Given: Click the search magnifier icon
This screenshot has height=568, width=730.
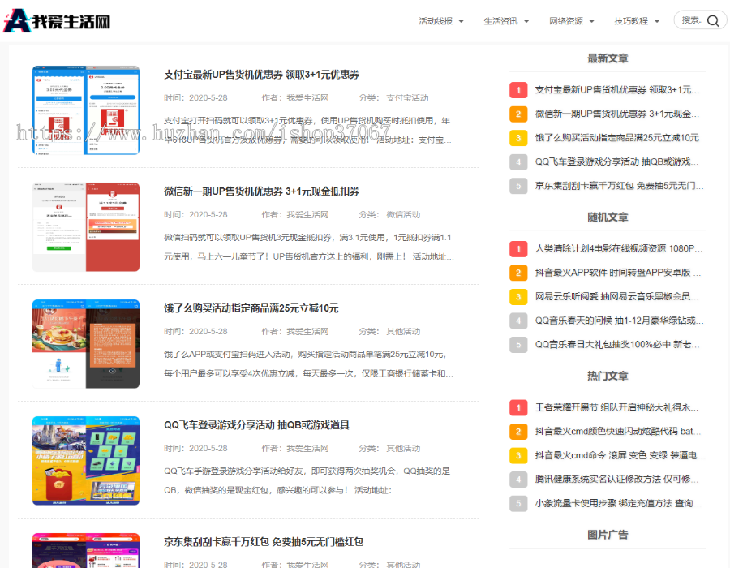Looking at the screenshot, I should pyautogui.click(x=713, y=20).
